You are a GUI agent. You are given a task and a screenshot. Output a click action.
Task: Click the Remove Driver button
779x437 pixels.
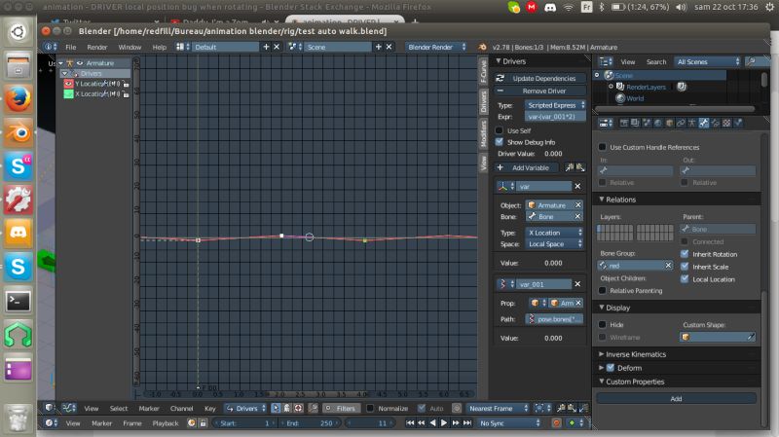pos(540,91)
